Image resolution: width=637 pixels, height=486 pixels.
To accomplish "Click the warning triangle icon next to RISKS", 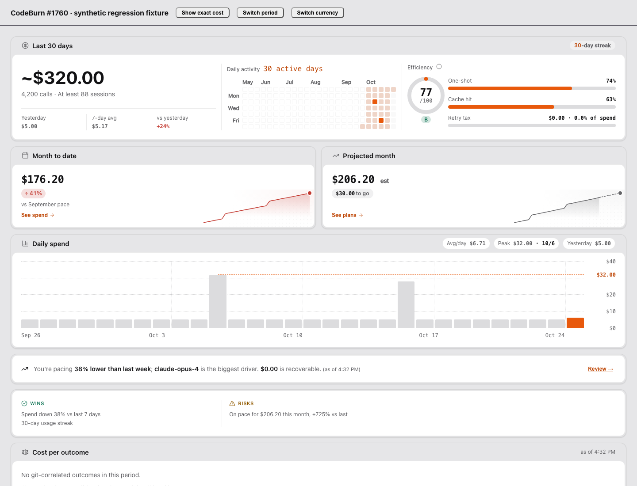I will click(x=232, y=403).
